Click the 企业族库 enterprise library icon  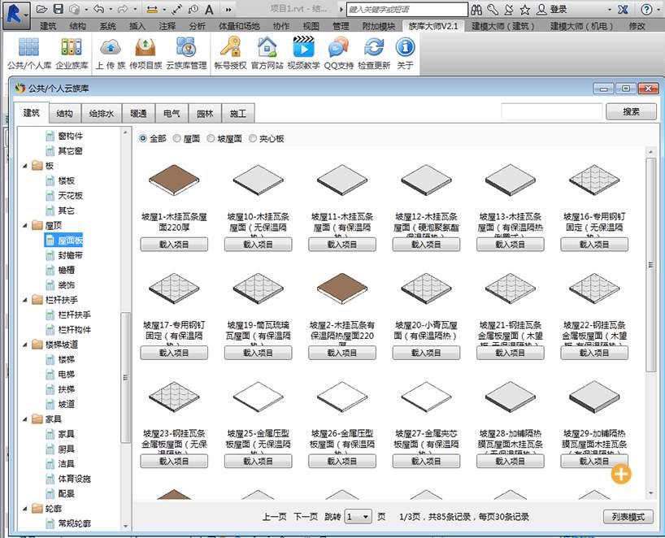[72, 48]
